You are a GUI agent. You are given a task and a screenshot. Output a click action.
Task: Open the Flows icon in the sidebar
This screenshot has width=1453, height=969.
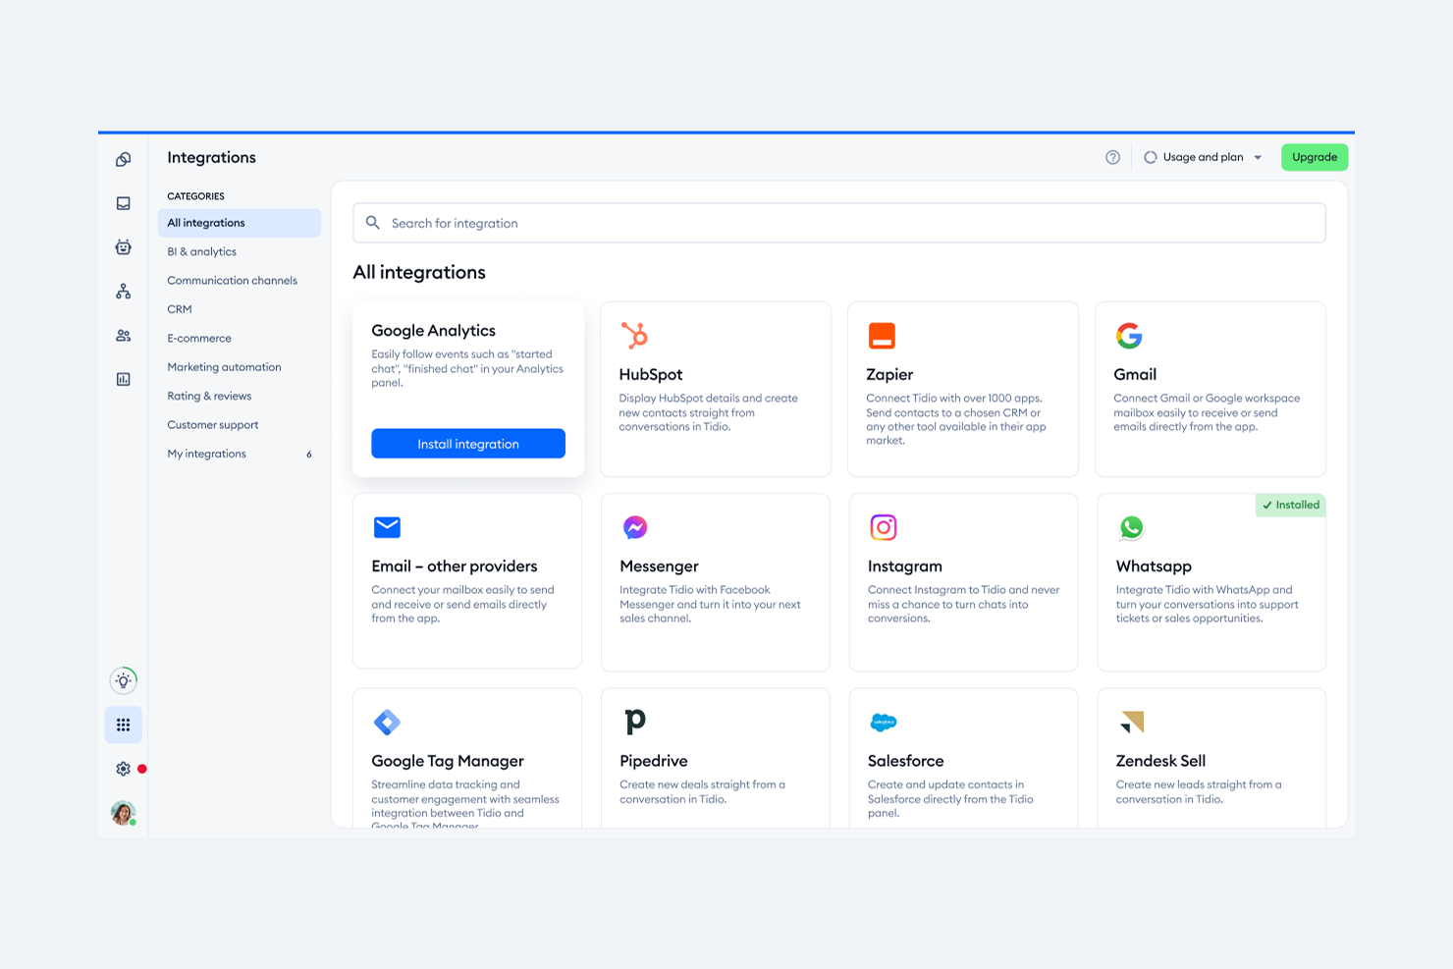point(123,291)
